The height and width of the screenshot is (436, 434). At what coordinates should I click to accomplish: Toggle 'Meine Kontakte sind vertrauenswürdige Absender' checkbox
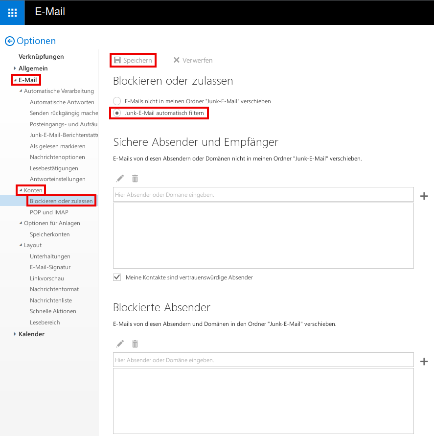pyautogui.click(x=117, y=277)
